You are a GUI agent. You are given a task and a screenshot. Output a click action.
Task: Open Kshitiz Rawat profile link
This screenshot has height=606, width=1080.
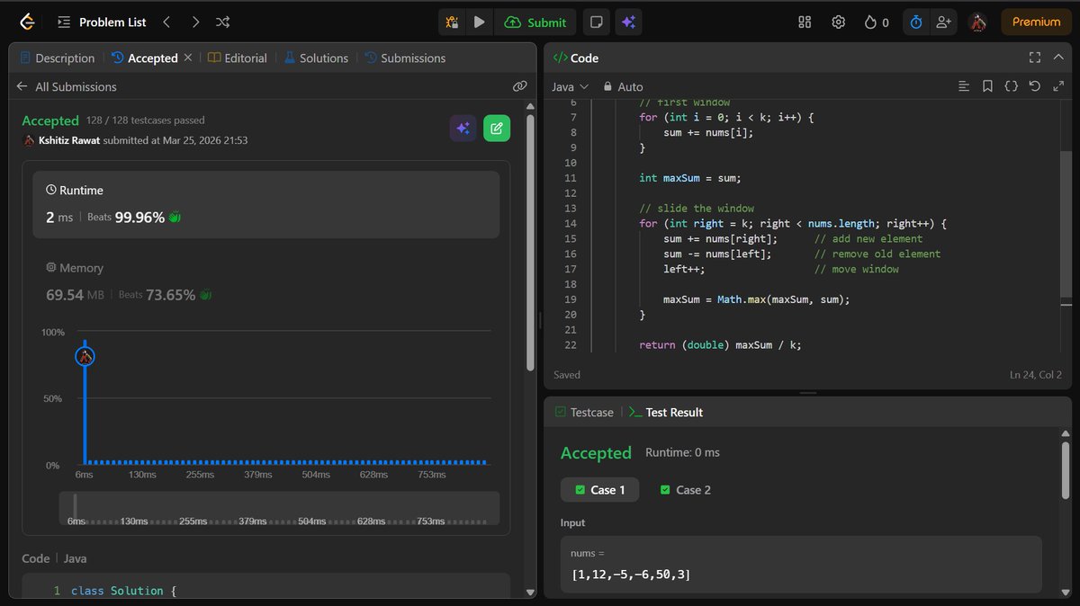(69, 140)
